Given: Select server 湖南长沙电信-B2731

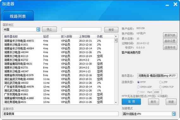Looking at the screenshot, I should (58, 68).
